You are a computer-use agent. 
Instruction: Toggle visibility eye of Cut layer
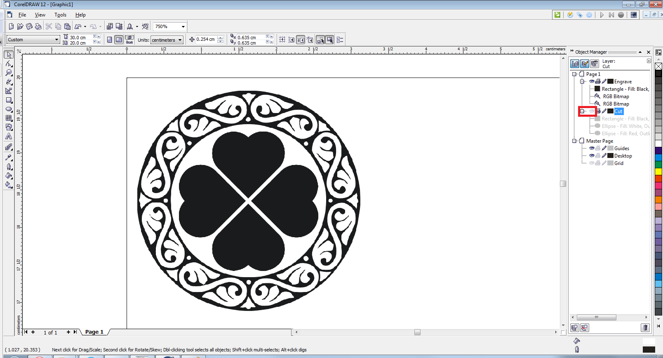tap(592, 111)
